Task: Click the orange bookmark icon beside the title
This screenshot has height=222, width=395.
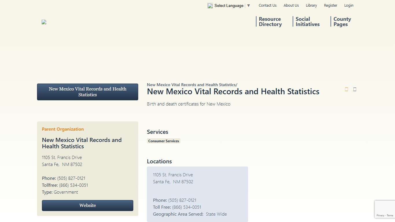Action: 346,89
